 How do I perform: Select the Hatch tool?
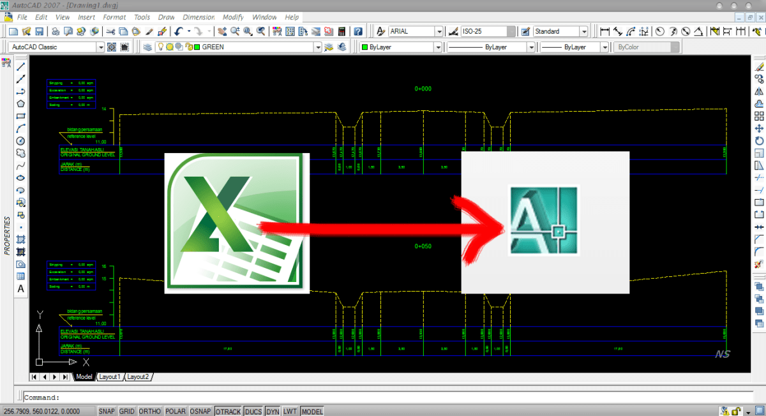pos(20,239)
